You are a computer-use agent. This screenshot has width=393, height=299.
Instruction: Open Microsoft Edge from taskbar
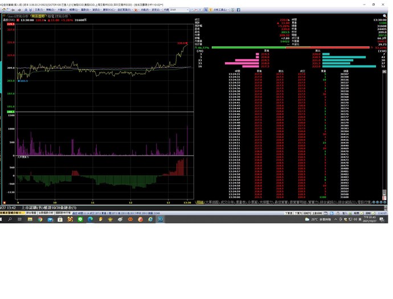[x=90, y=219]
